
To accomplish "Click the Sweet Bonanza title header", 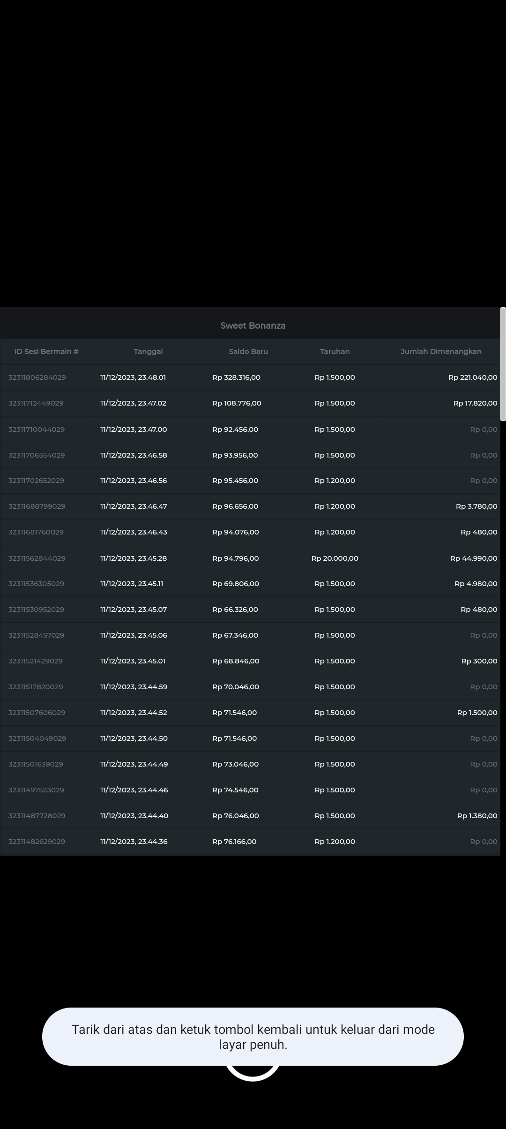I will click(x=253, y=325).
